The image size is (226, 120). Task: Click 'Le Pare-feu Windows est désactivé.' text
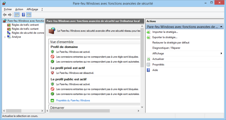[x=75, y=73]
